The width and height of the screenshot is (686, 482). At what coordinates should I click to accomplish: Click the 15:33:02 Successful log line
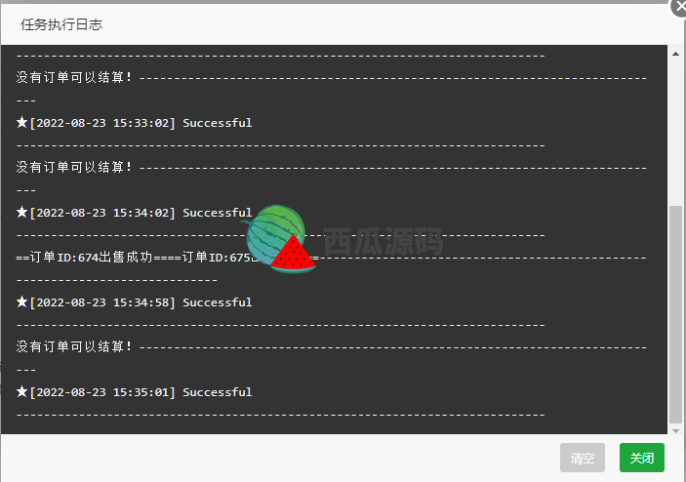coord(135,123)
